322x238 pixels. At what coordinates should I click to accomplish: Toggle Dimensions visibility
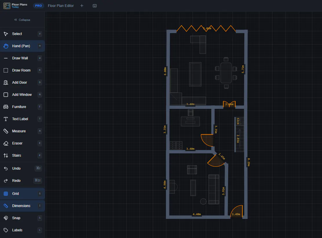[x=22, y=206]
